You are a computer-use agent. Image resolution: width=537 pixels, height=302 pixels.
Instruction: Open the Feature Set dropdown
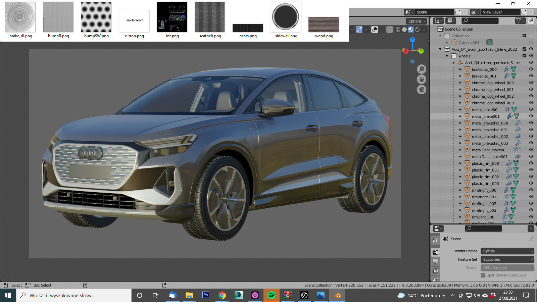[507, 259]
